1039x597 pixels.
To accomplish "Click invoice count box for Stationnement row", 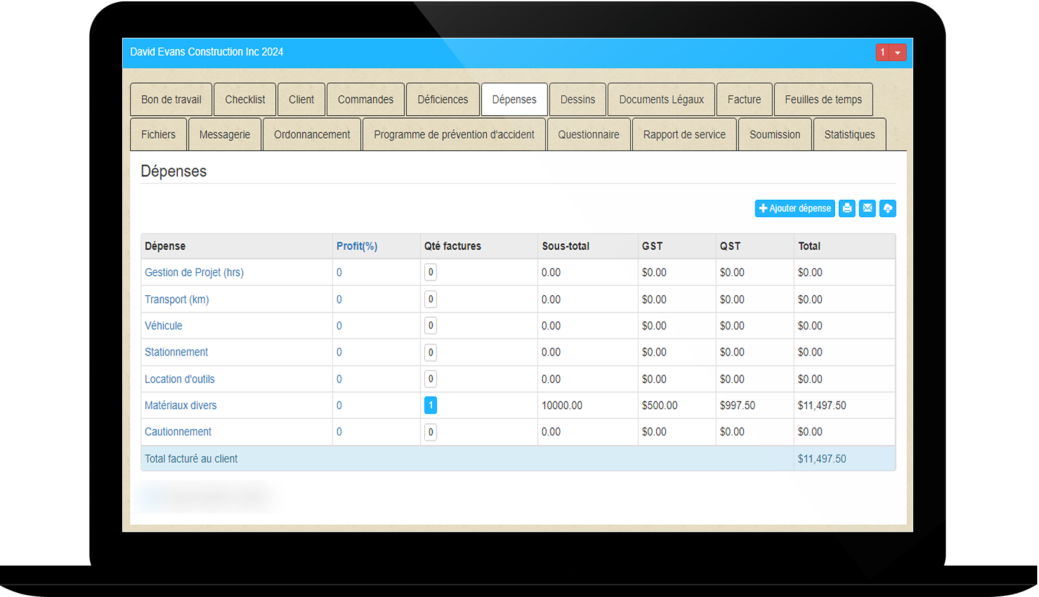I will point(431,353).
